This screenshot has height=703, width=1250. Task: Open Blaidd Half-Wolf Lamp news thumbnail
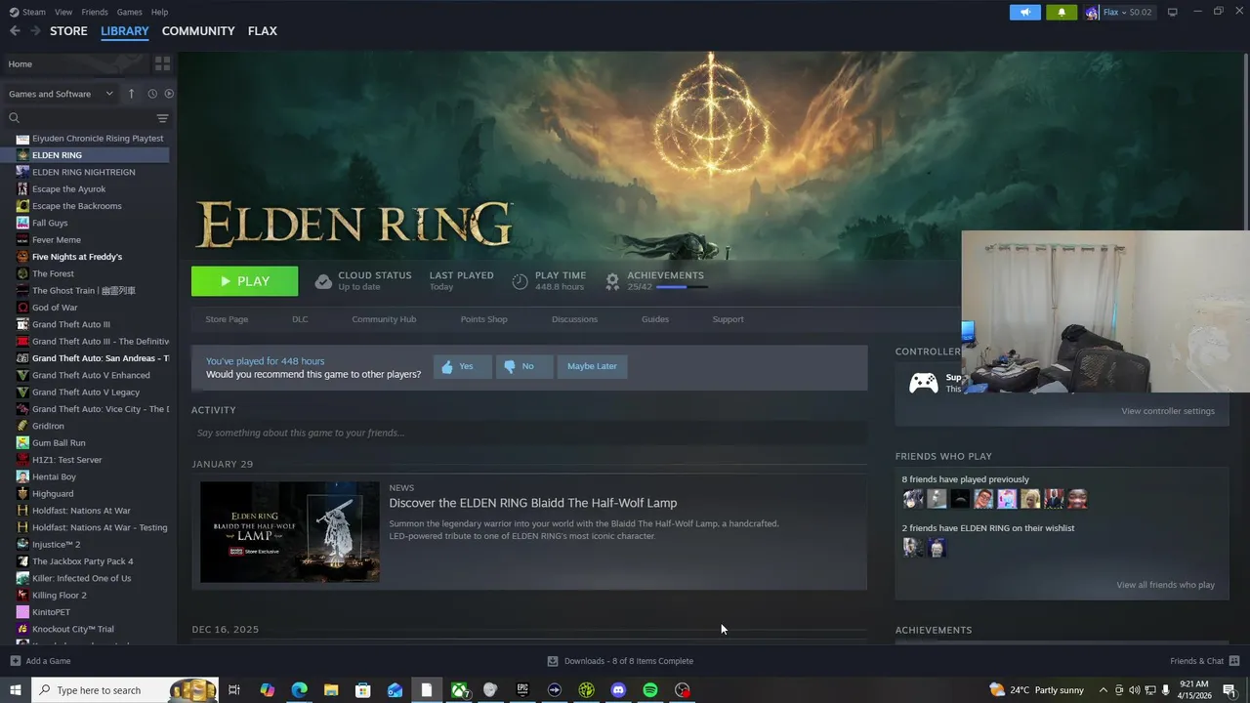coord(290,532)
